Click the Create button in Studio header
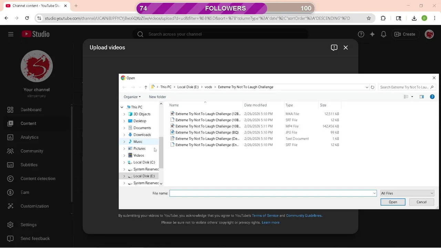441x248 pixels. (x=405, y=34)
